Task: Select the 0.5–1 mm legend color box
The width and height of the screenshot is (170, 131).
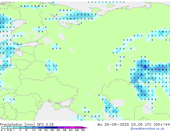Action: (11, 128)
